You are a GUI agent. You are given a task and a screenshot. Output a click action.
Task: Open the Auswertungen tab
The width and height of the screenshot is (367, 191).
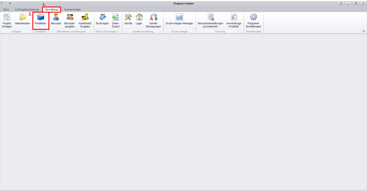tap(72, 9)
